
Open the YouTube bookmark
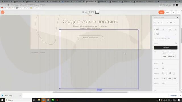(x=5, y=8)
